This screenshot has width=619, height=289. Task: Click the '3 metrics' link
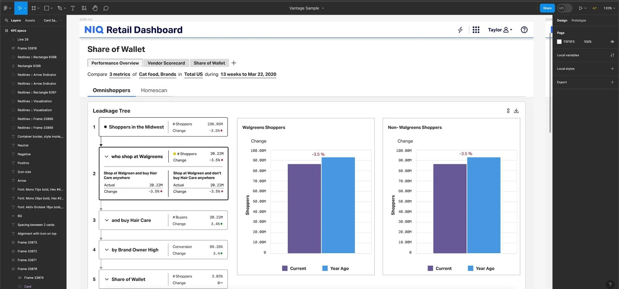coord(120,74)
